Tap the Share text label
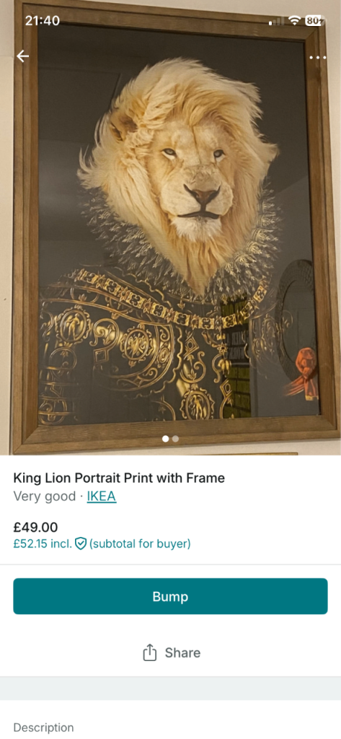 point(182,652)
